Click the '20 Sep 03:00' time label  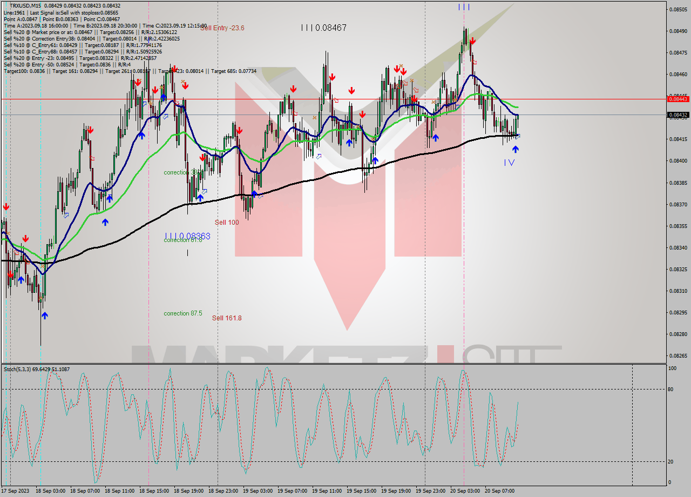click(465, 491)
